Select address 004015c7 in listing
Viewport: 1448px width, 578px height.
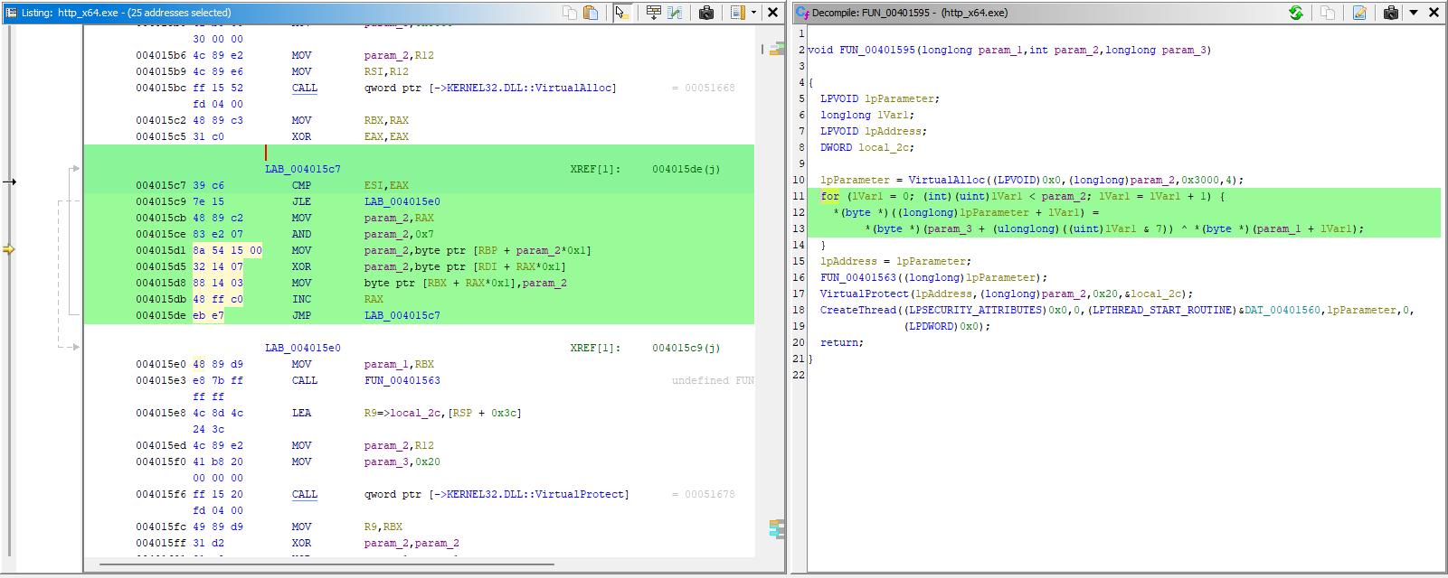pos(161,185)
